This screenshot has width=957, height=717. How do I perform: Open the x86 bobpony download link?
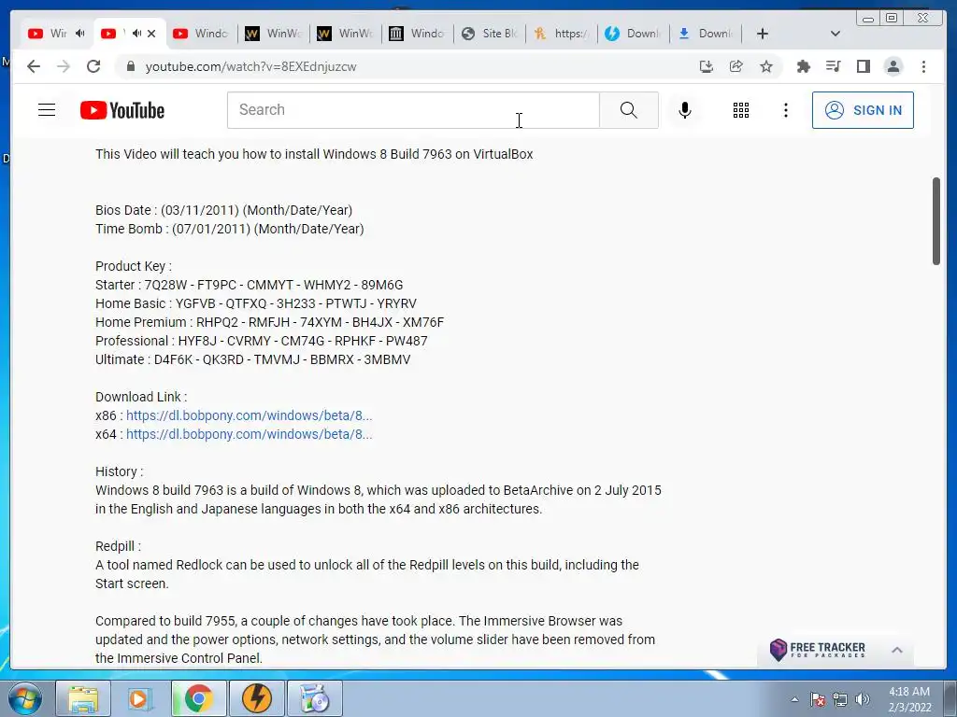coord(249,415)
